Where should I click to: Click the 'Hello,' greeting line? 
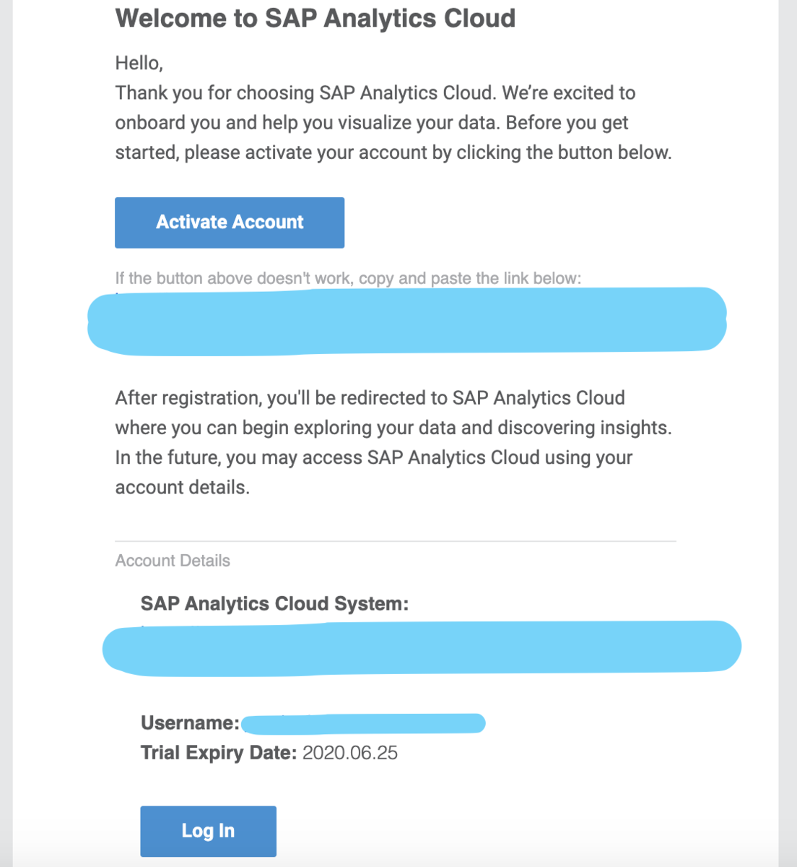pos(139,64)
